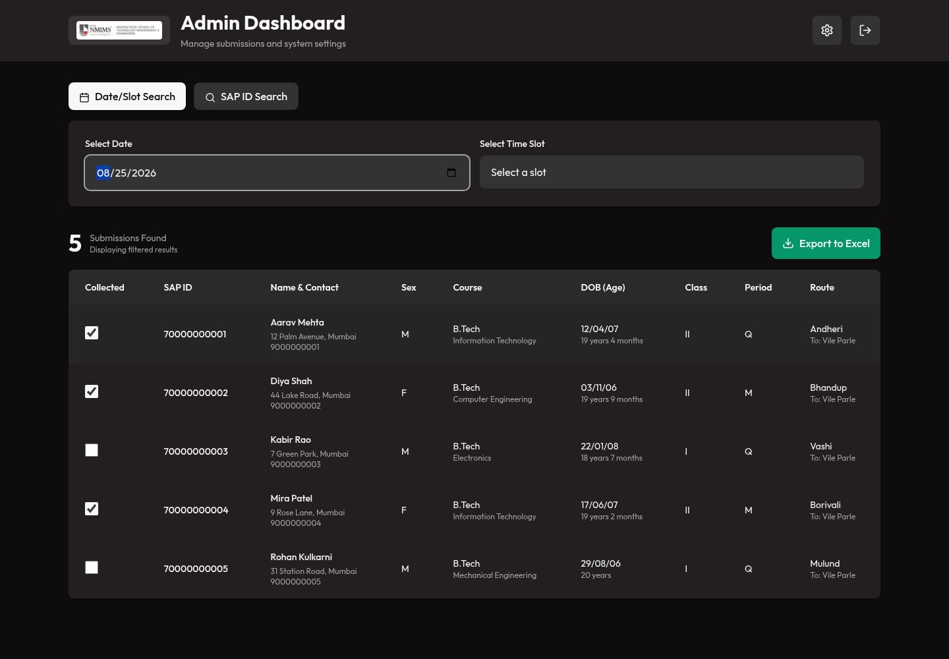Click the Borivali route cell

(x=833, y=510)
